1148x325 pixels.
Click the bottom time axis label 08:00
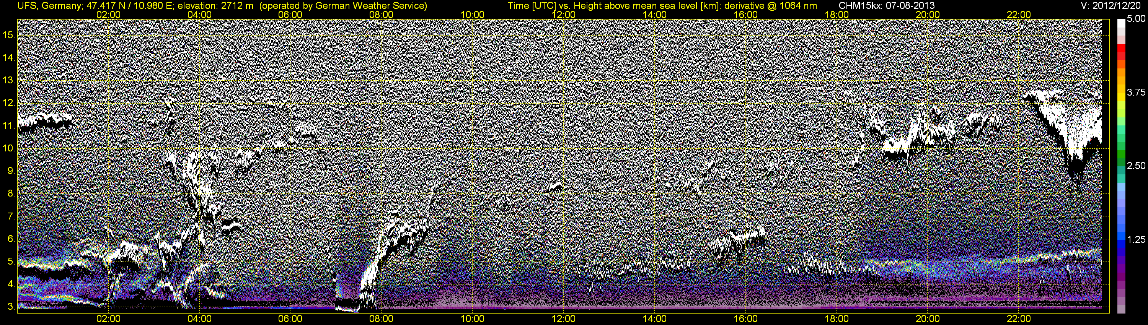point(382,319)
